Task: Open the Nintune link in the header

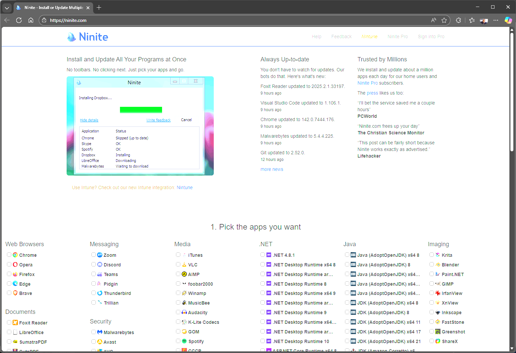Action: pyautogui.click(x=369, y=36)
